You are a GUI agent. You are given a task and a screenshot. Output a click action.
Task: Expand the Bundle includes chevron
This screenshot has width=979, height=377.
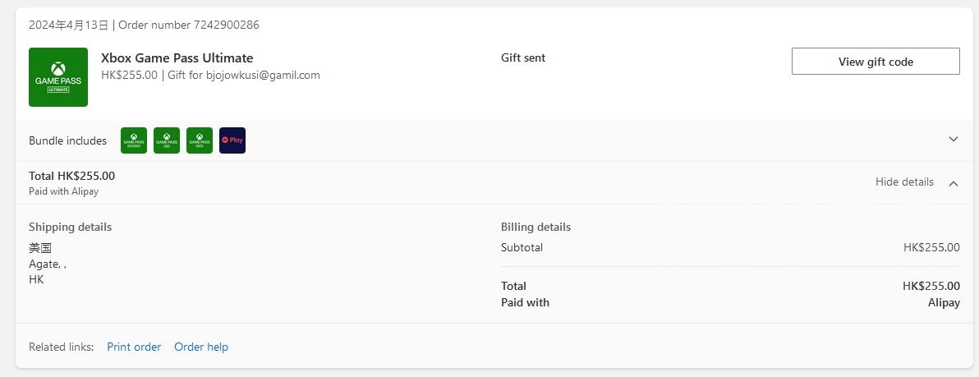954,140
